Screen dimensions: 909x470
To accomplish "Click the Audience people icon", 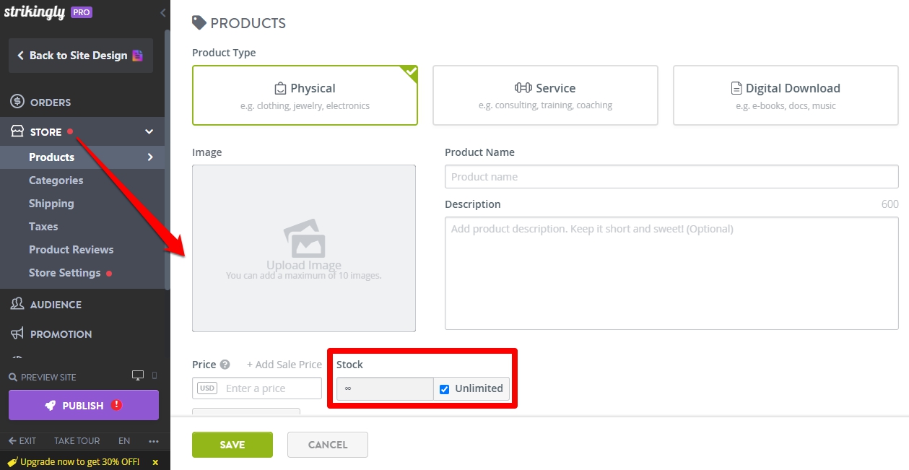I will (x=17, y=304).
